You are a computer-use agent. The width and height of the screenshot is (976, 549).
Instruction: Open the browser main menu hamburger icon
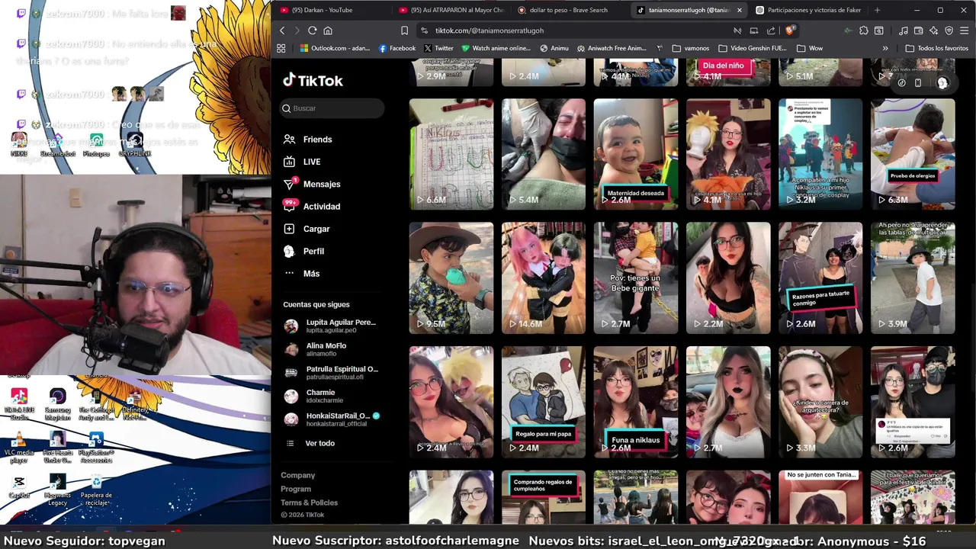[965, 30]
